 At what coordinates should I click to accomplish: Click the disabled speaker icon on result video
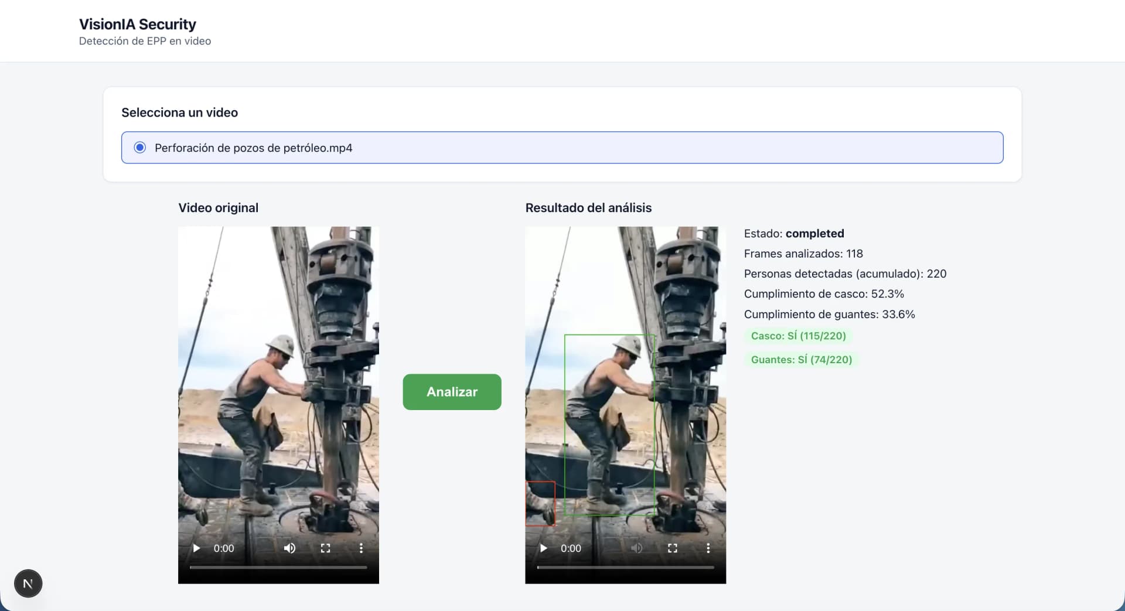[637, 548]
